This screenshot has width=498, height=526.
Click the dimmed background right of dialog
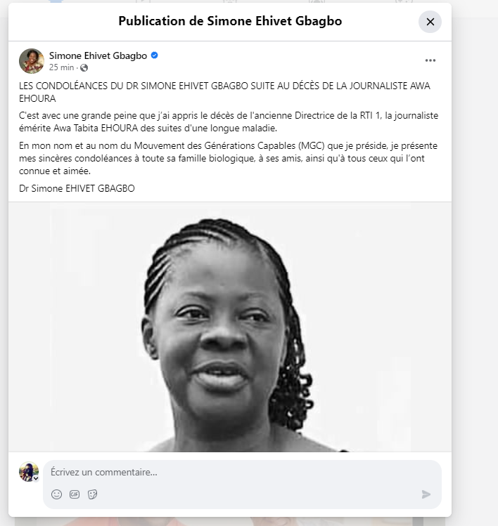[x=475, y=268]
